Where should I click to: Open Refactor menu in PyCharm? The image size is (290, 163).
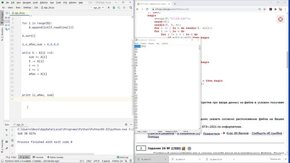44,3
